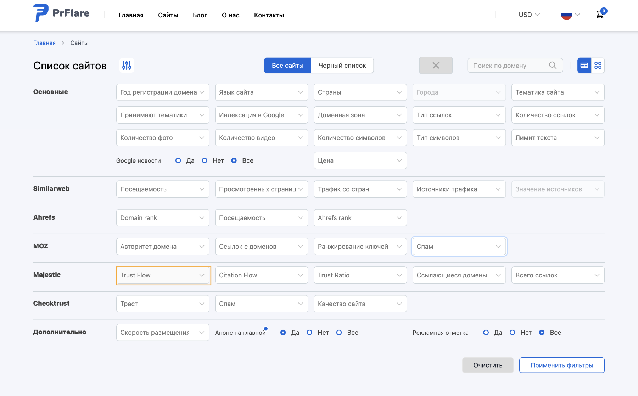Open Ранжирование ключей dropdown
The width and height of the screenshot is (638, 396).
360,247
